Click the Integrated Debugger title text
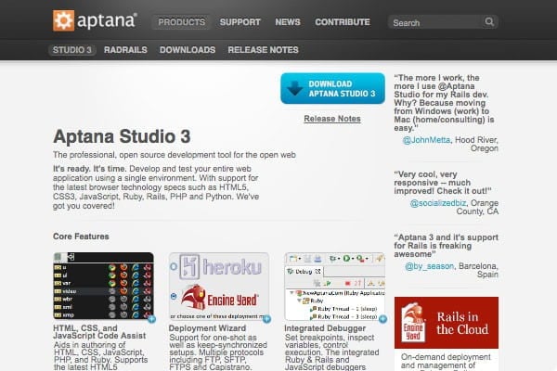 pos(325,328)
